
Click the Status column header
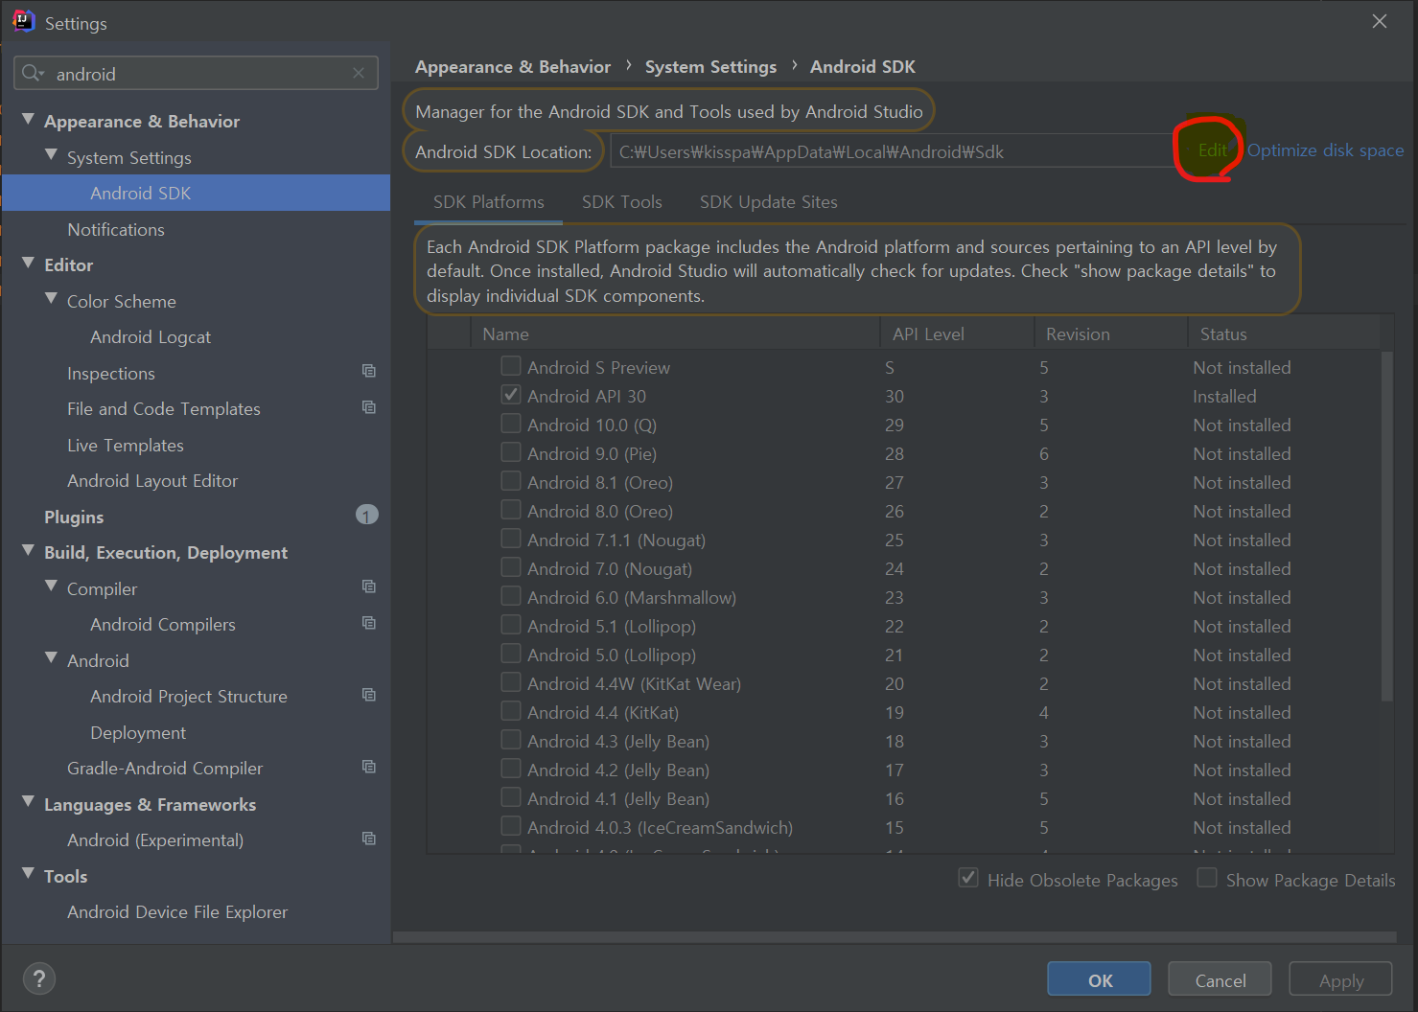pos(1284,333)
